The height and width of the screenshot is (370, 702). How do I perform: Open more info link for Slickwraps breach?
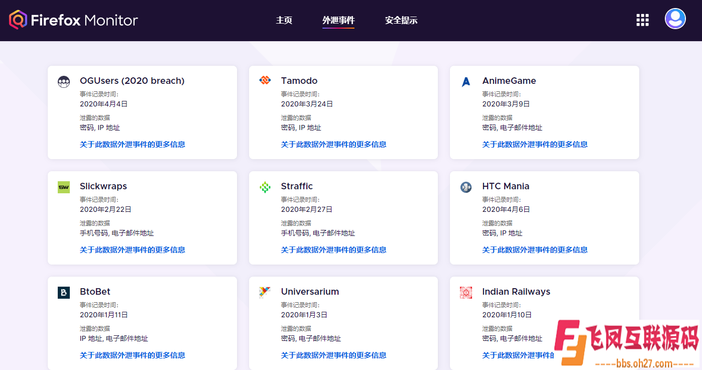coord(133,250)
